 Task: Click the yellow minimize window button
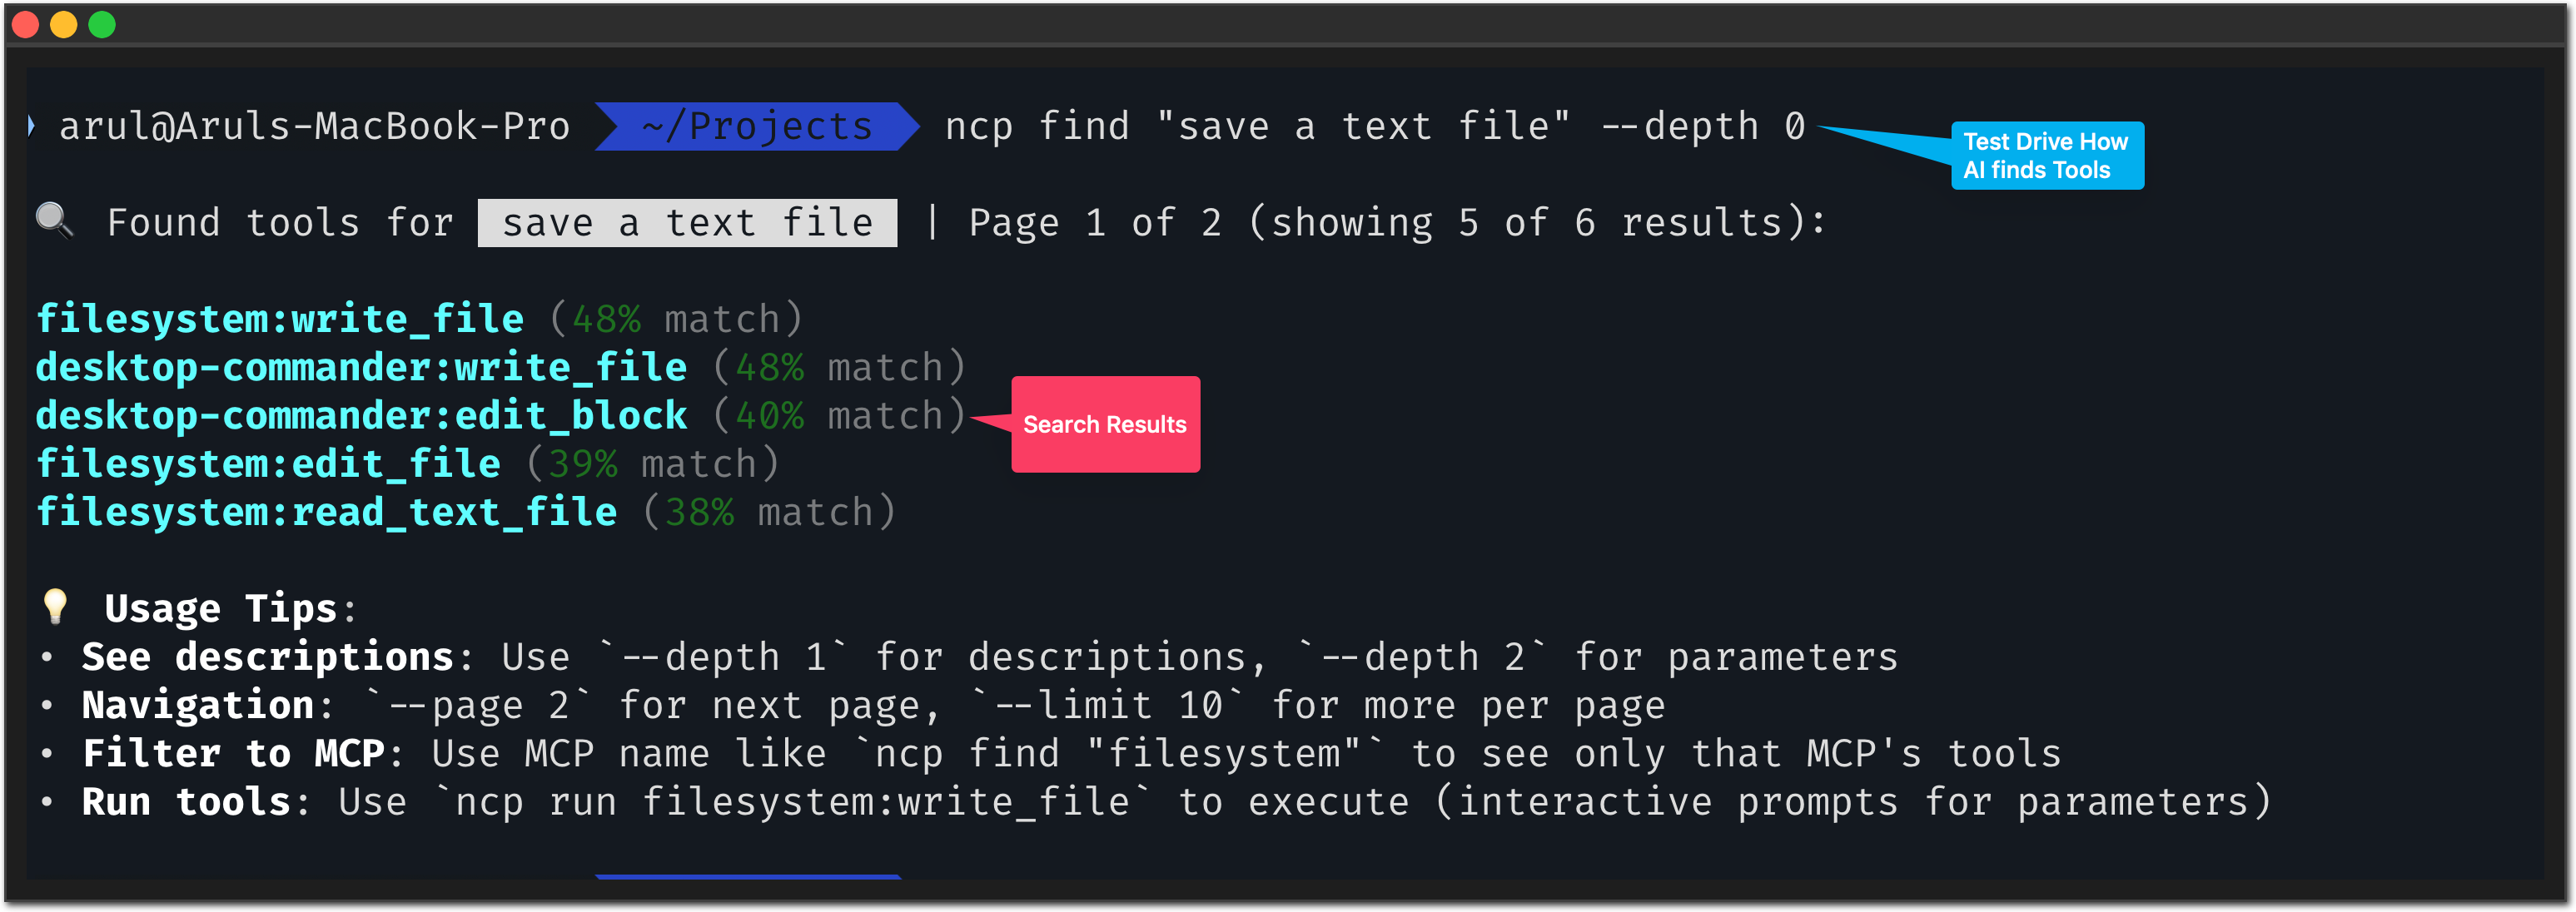pyautogui.click(x=64, y=24)
